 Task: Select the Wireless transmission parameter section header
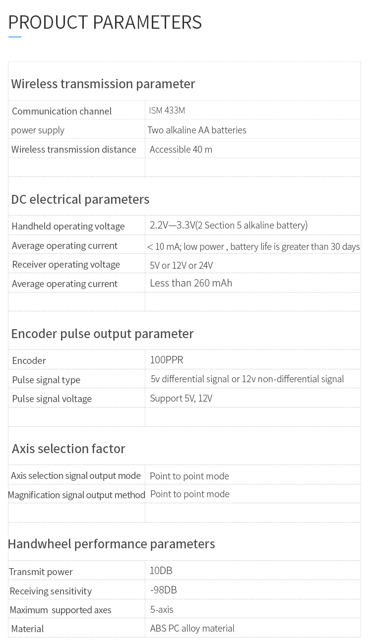(103, 83)
